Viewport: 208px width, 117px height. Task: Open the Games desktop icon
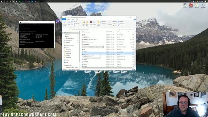[185, 6]
